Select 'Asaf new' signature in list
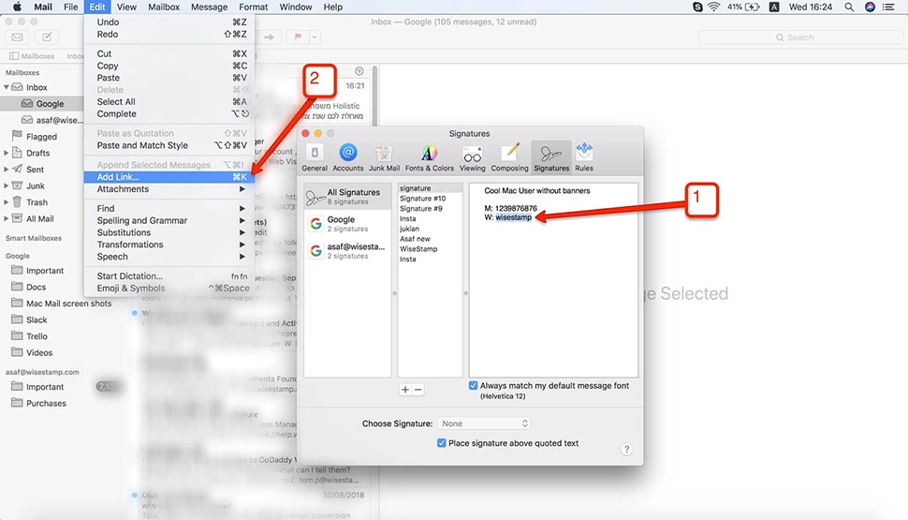Image resolution: width=908 pixels, height=520 pixels. pos(430,239)
